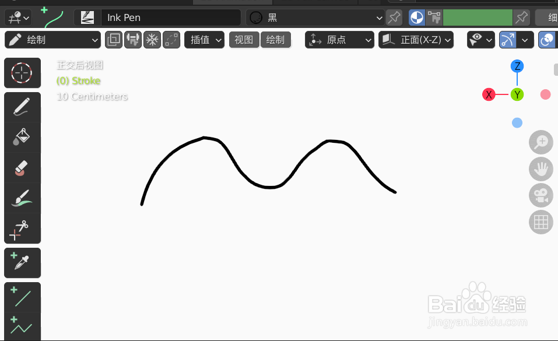
Task: Click the 10 Centimeters text
Action: [92, 96]
